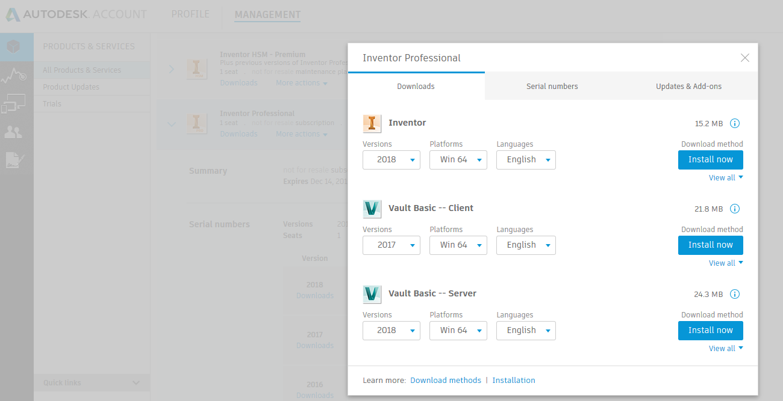
Task: Open the PROFILE menu item
Action: tap(190, 14)
